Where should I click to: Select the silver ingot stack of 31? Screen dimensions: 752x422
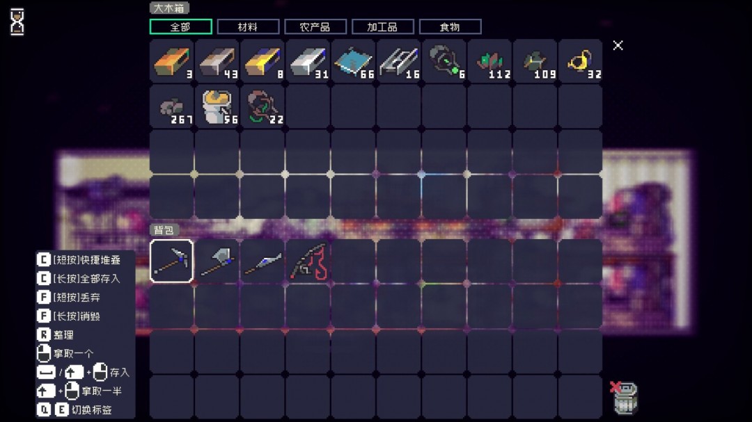point(308,62)
